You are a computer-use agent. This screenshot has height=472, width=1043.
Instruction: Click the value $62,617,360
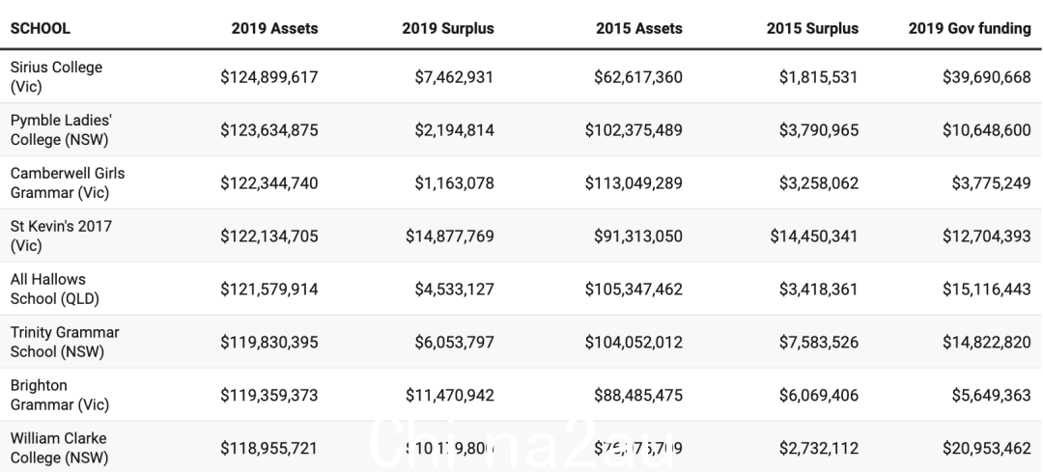point(638,77)
